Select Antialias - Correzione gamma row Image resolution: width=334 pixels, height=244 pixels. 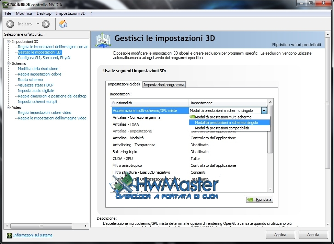(150, 117)
